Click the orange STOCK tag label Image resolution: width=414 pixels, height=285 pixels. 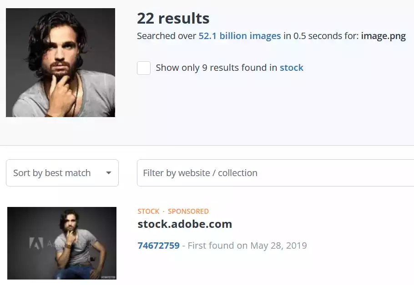[x=148, y=211]
